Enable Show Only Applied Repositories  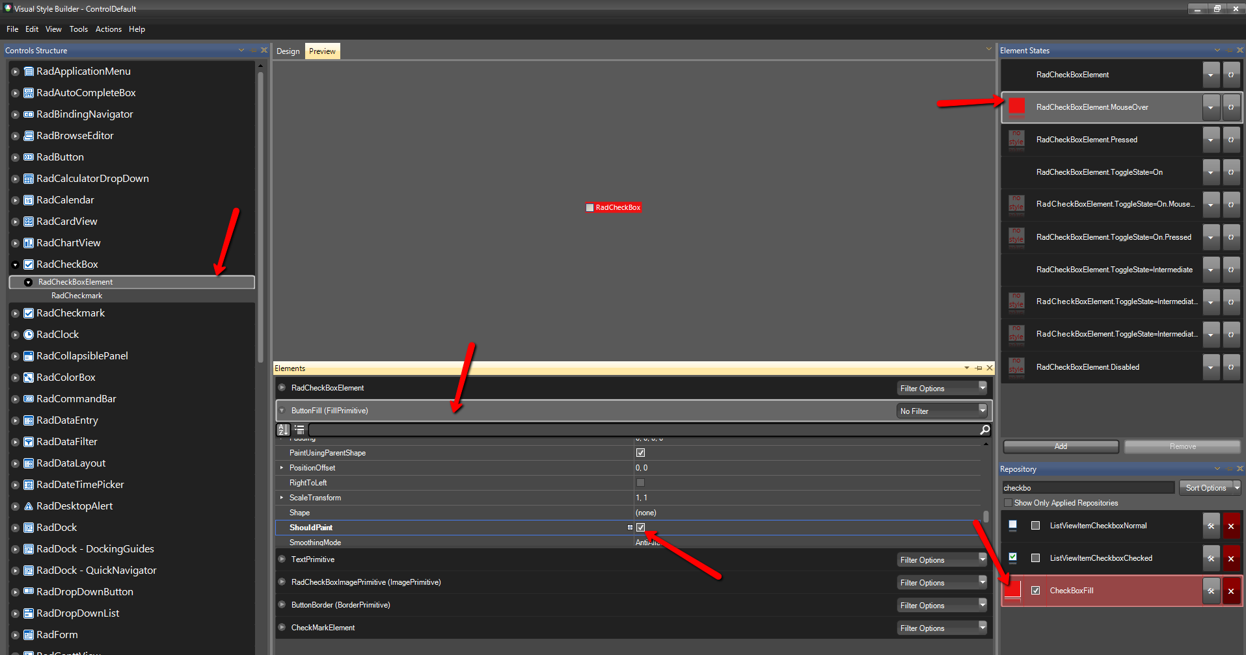coord(1008,503)
